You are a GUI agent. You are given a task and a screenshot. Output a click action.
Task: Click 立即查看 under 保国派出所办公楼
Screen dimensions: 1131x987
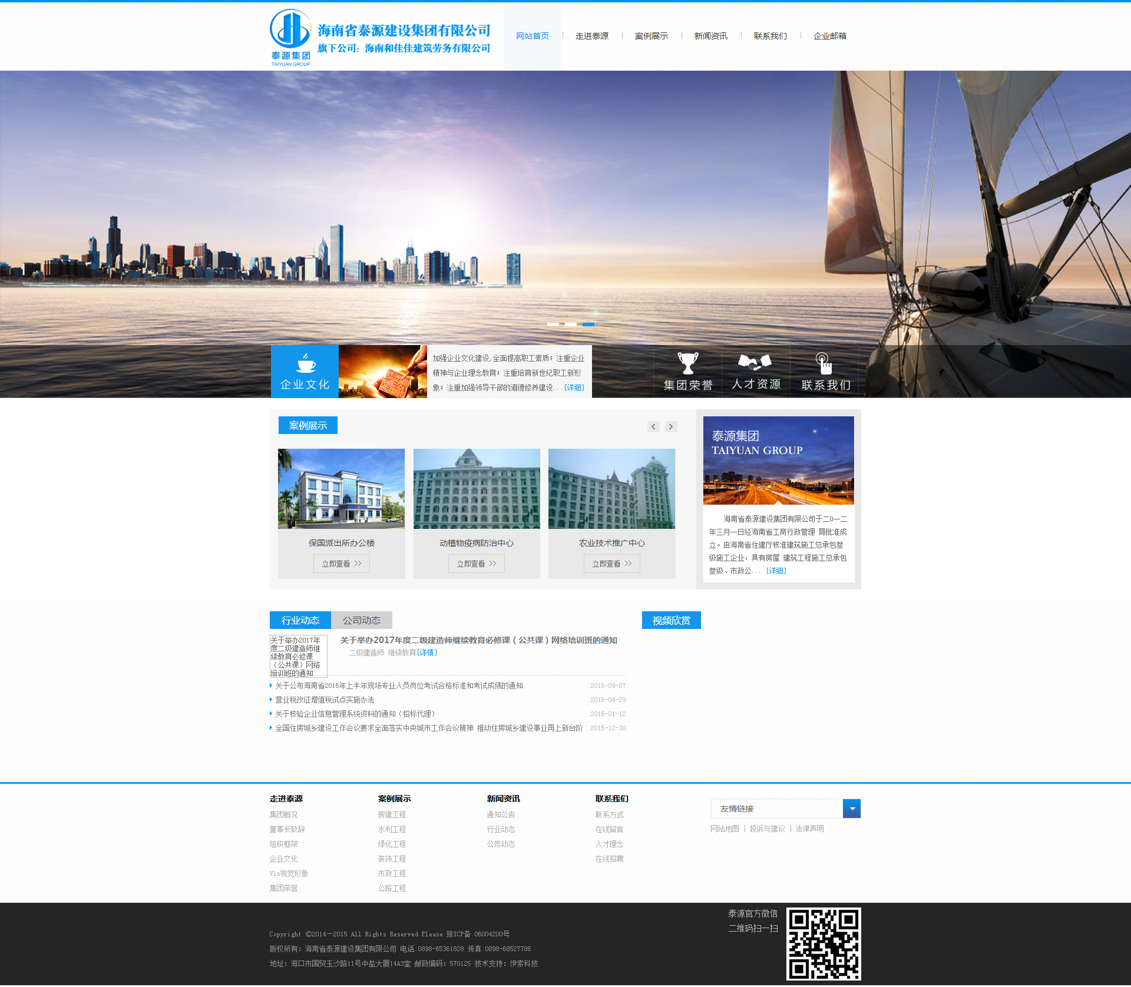coord(341,564)
